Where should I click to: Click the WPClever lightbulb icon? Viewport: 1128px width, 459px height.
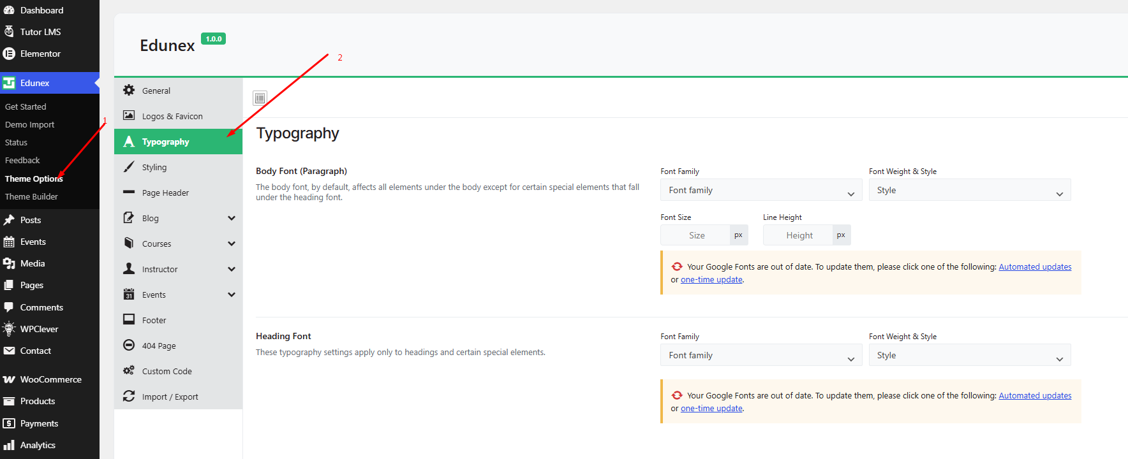coord(9,329)
